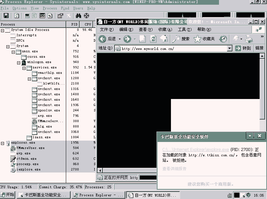Open the Process Explorer File menu
267x199 pixels.
pos(4,8)
